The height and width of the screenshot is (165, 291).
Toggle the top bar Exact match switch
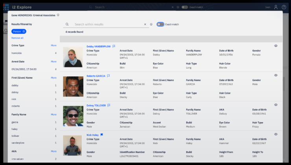tap(184, 7)
